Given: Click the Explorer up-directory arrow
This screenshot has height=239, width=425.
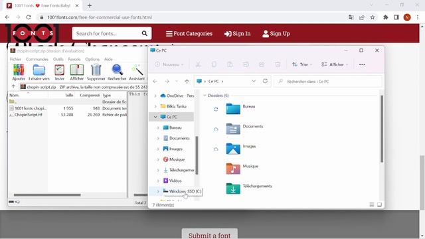Looking at the screenshot, I should [187, 81].
